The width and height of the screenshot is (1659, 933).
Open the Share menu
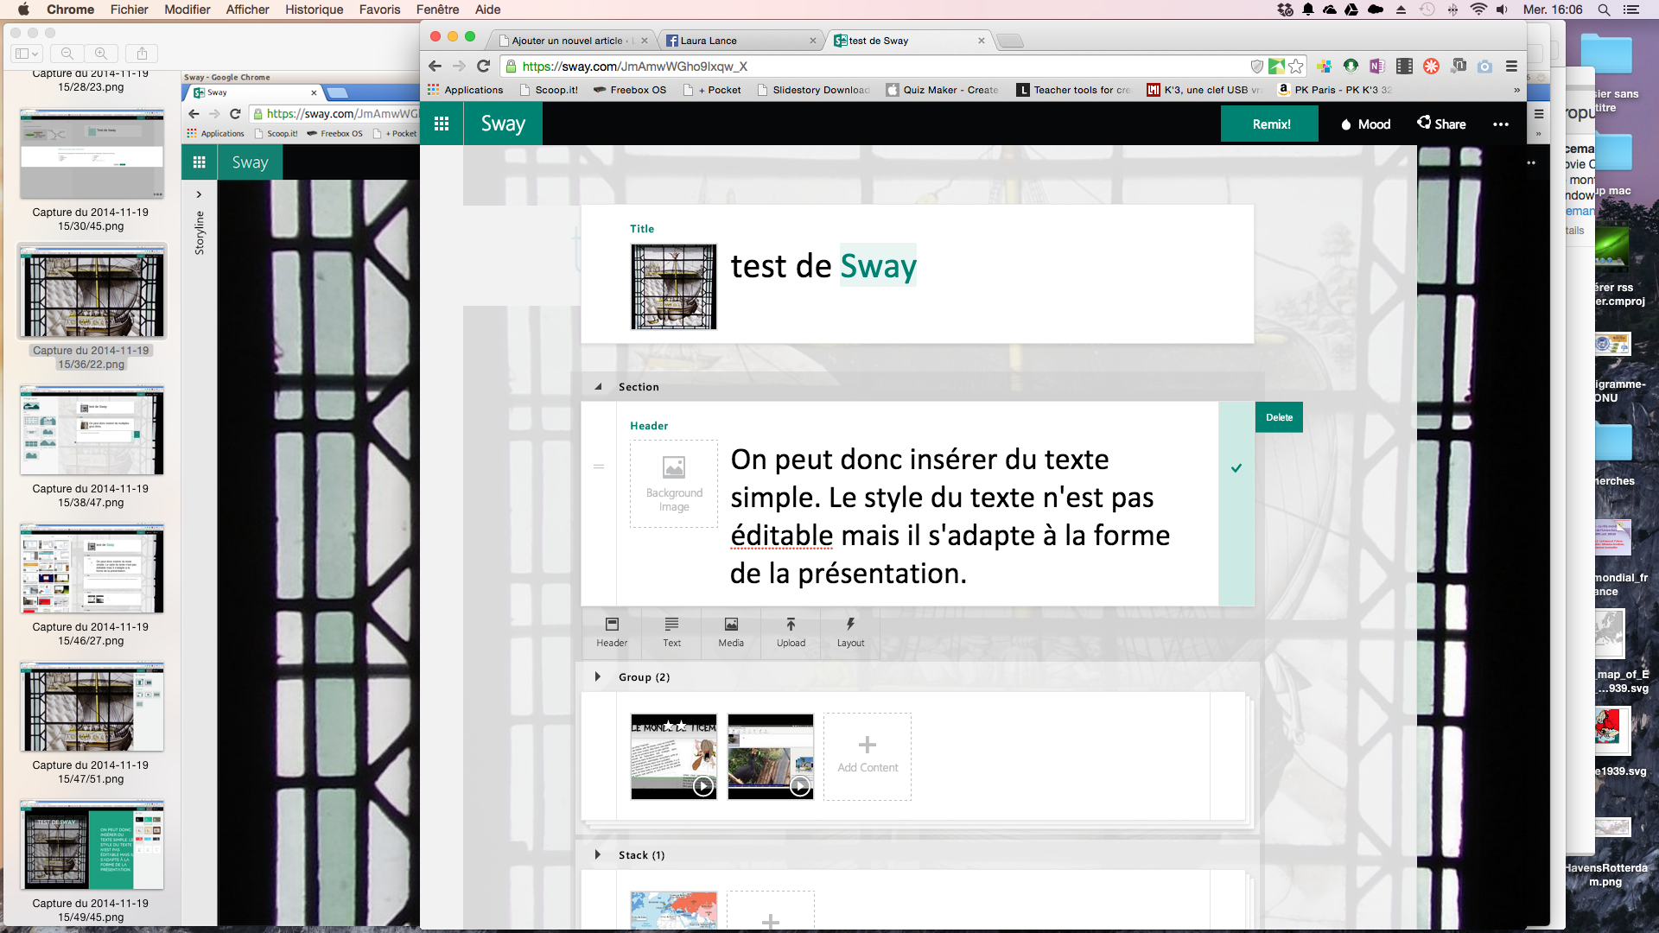(1441, 124)
